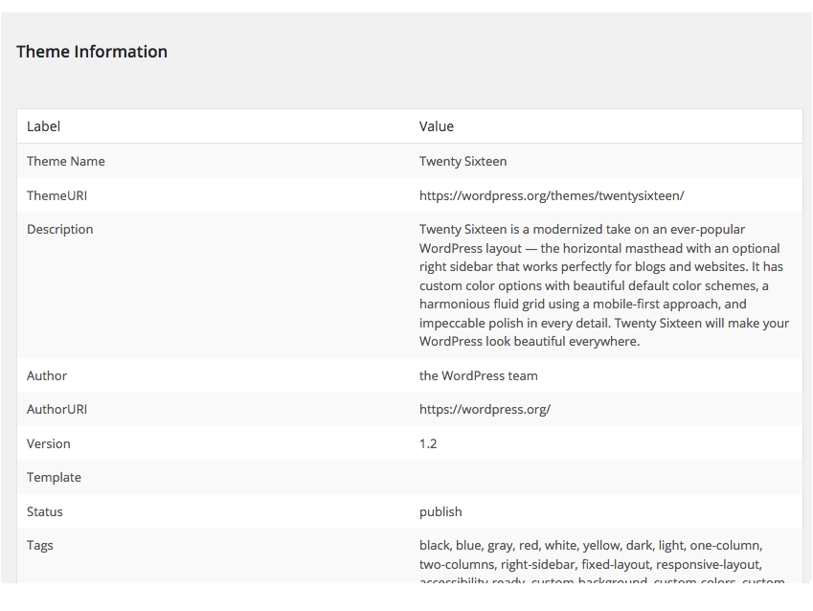Image resolution: width=813 pixels, height=611 pixels.
Task: Click the Template row label
Action: click(x=54, y=477)
